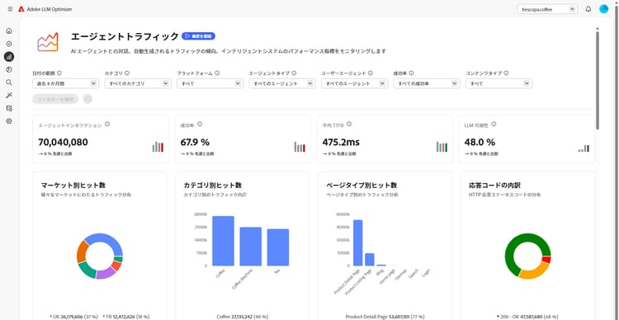Click the Product Detail Page bar

(x=357, y=242)
